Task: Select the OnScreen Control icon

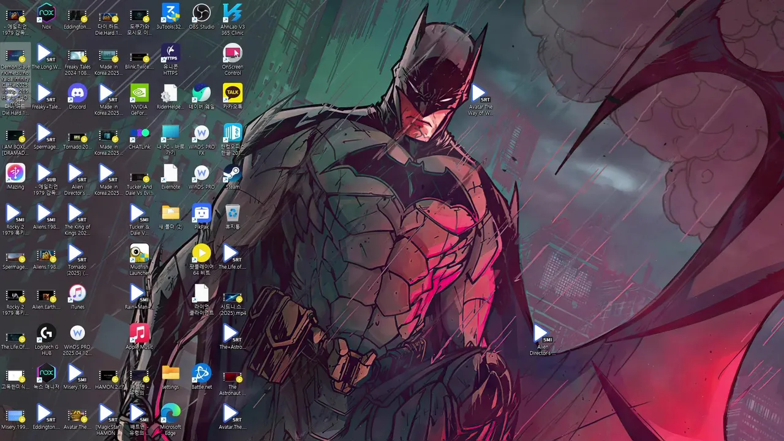Action: [233, 59]
